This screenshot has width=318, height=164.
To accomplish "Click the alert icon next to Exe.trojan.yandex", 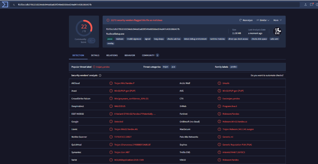I will (x=219, y=99).
